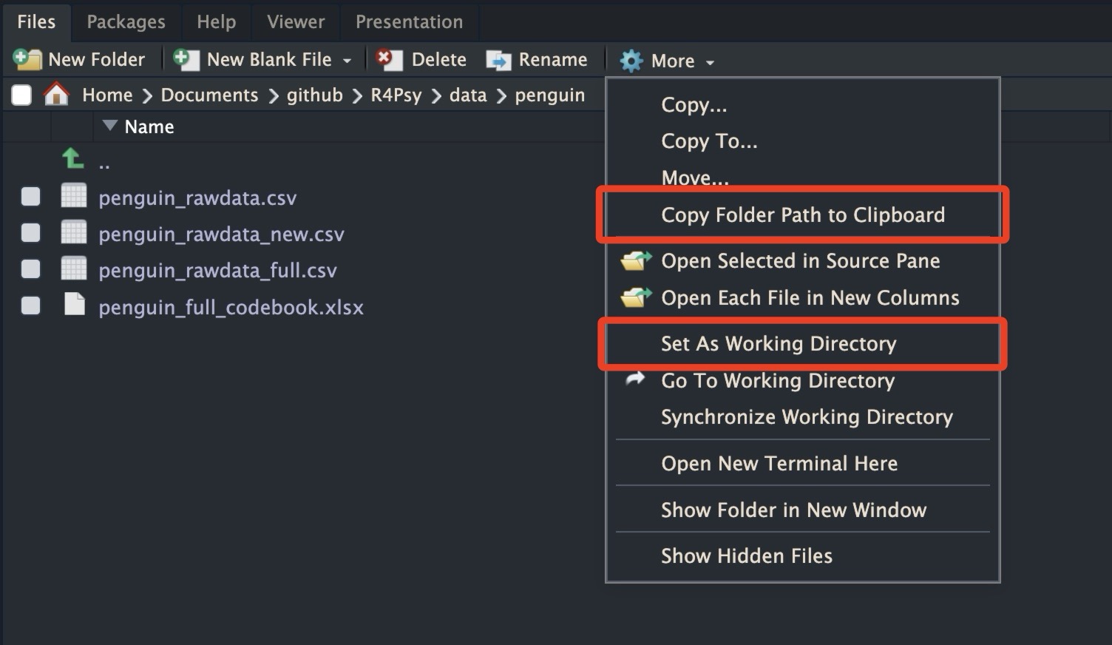Click the More gear icon
1112x645 pixels.
pos(631,61)
